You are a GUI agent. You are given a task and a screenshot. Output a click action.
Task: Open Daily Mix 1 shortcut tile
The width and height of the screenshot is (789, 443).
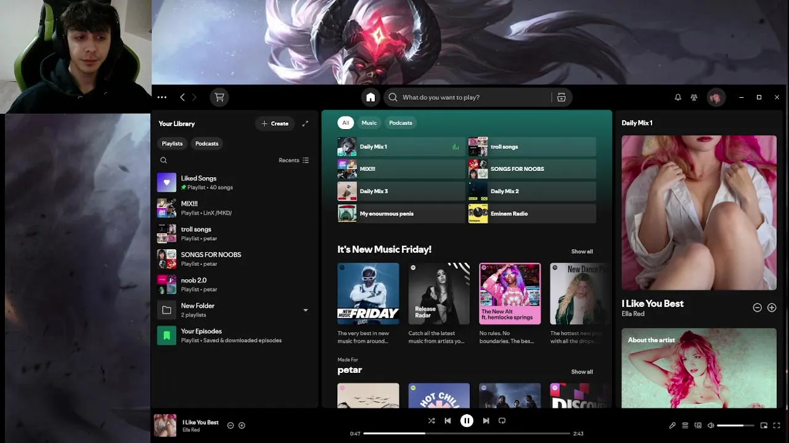coord(401,147)
